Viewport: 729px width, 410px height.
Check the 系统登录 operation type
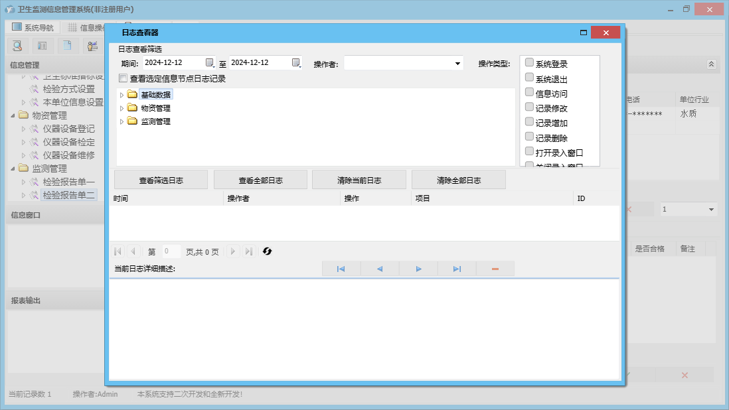tap(529, 62)
